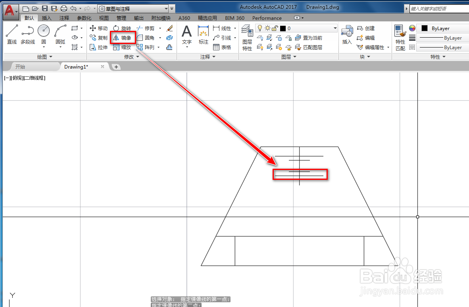The image size is (469, 307).
Task: Create a new drawing from quick access toolbar
Action: pyautogui.click(x=26, y=9)
